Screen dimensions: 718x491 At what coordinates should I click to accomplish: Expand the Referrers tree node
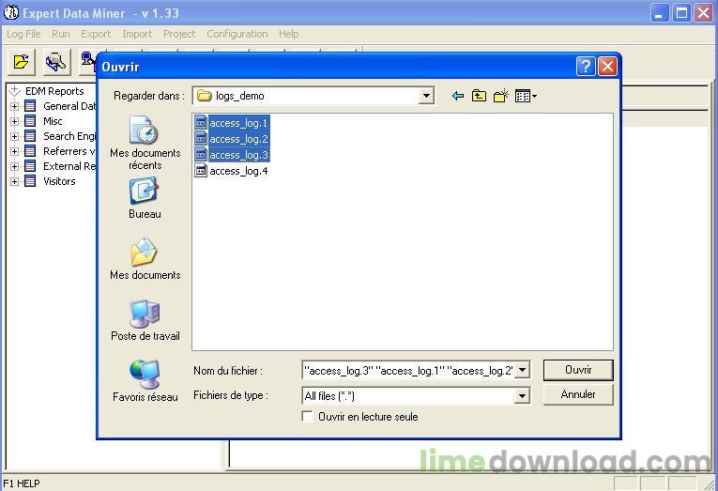[x=15, y=151]
